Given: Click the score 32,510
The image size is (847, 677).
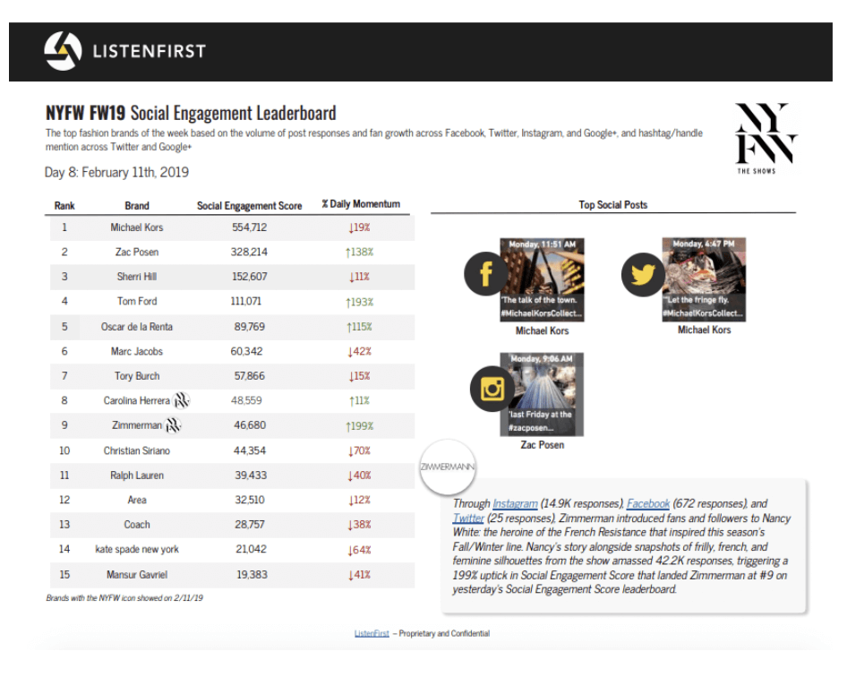Looking at the screenshot, I should [250, 501].
